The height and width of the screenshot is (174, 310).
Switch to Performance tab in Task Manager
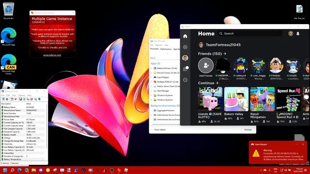(166, 49)
